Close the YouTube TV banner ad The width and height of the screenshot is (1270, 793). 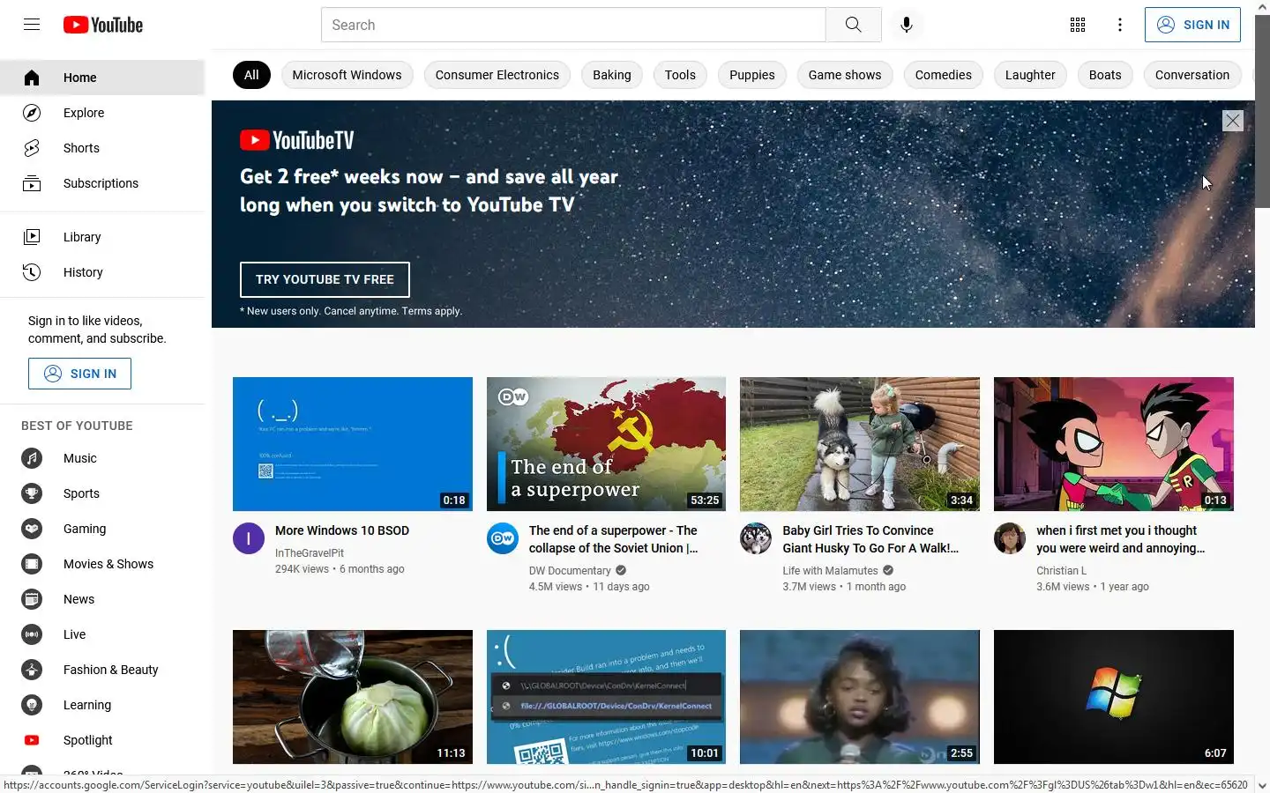tap(1232, 121)
